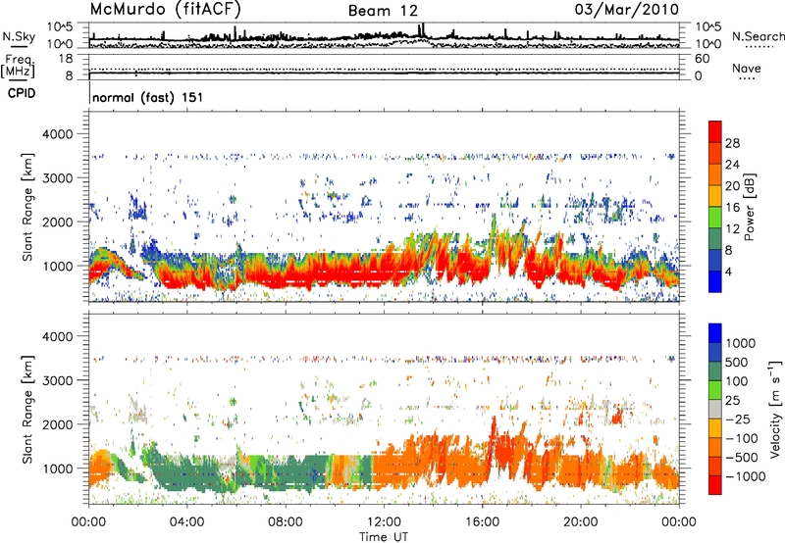
Task: Click the "Time UT" axis title
Action: coord(384,537)
